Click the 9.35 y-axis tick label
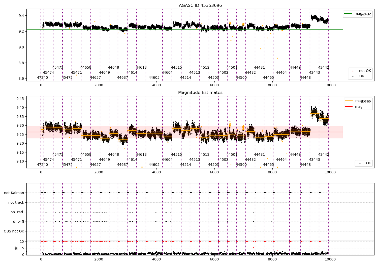The height and width of the screenshot is (265, 378). click(x=20, y=117)
